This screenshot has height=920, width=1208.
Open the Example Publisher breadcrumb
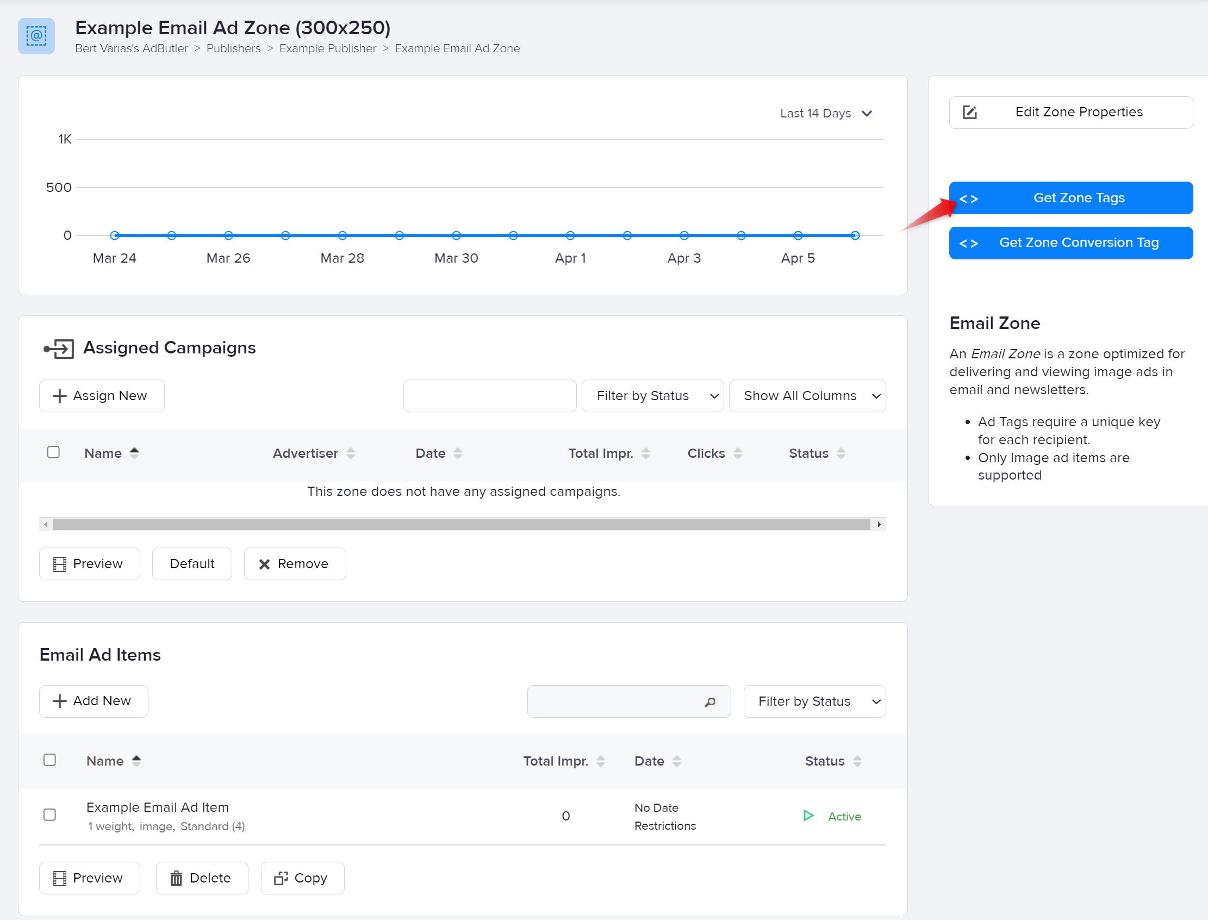[x=327, y=48]
